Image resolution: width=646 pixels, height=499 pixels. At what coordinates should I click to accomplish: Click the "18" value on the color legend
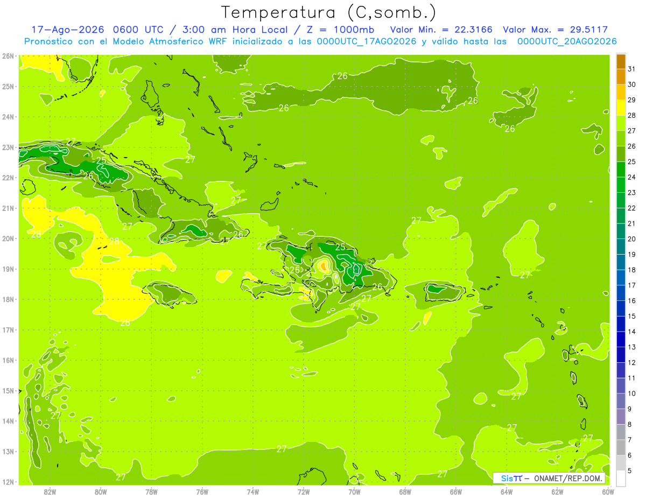632,270
